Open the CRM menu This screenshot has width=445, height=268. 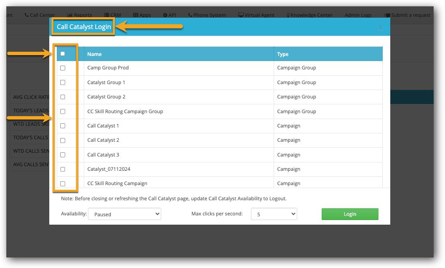coord(112,15)
